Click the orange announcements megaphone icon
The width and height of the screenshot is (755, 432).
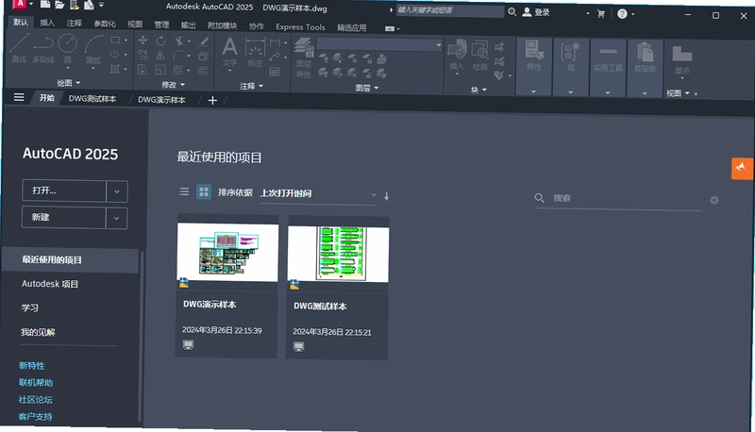click(742, 169)
